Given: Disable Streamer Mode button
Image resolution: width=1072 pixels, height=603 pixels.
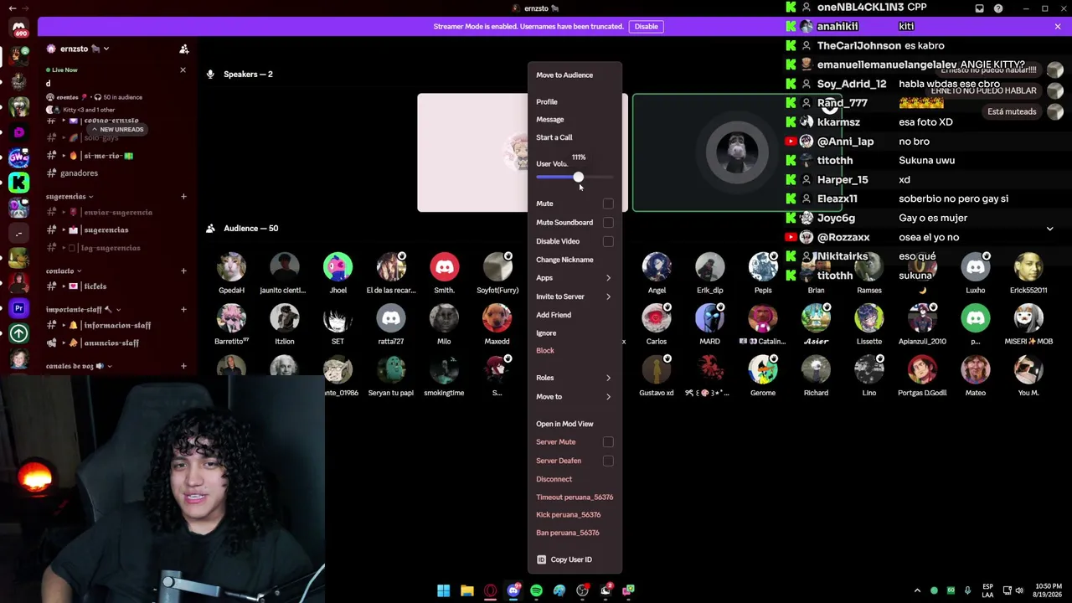Looking at the screenshot, I should pyautogui.click(x=646, y=27).
